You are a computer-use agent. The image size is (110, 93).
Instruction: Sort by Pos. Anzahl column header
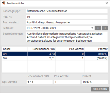(x=70, y=49)
